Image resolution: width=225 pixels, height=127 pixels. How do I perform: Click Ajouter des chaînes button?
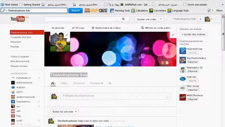click(193, 34)
